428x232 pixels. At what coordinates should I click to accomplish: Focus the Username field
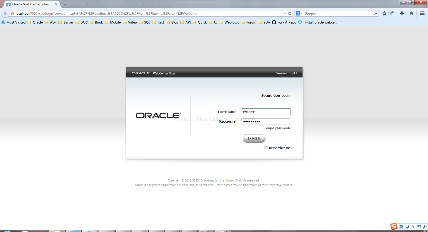pyautogui.click(x=266, y=112)
